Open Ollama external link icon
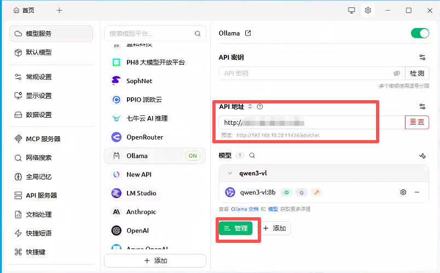The width and height of the screenshot is (440, 273). tap(248, 33)
